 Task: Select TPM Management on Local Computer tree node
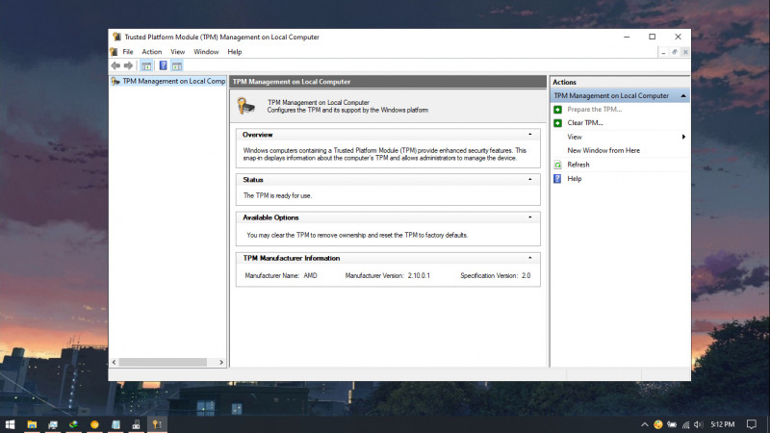click(173, 81)
